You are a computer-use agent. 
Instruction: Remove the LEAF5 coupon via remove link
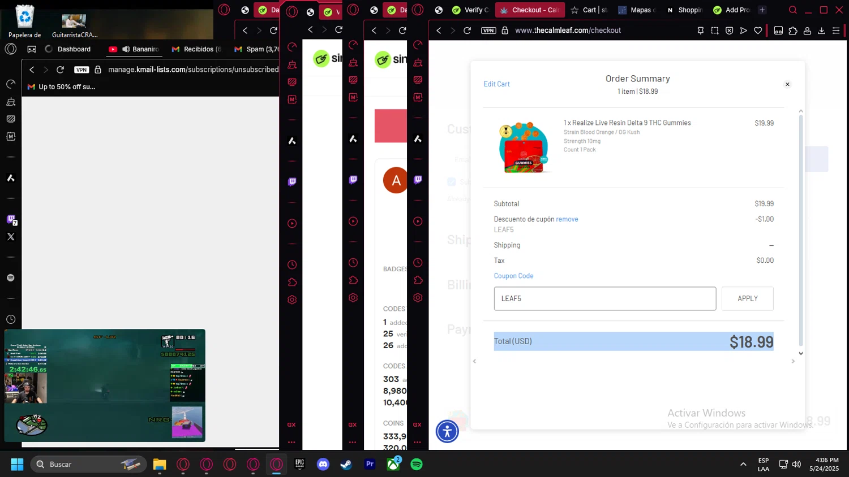(x=567, y=219)
